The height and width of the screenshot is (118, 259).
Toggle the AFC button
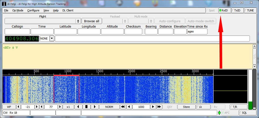tap(230, 113)
